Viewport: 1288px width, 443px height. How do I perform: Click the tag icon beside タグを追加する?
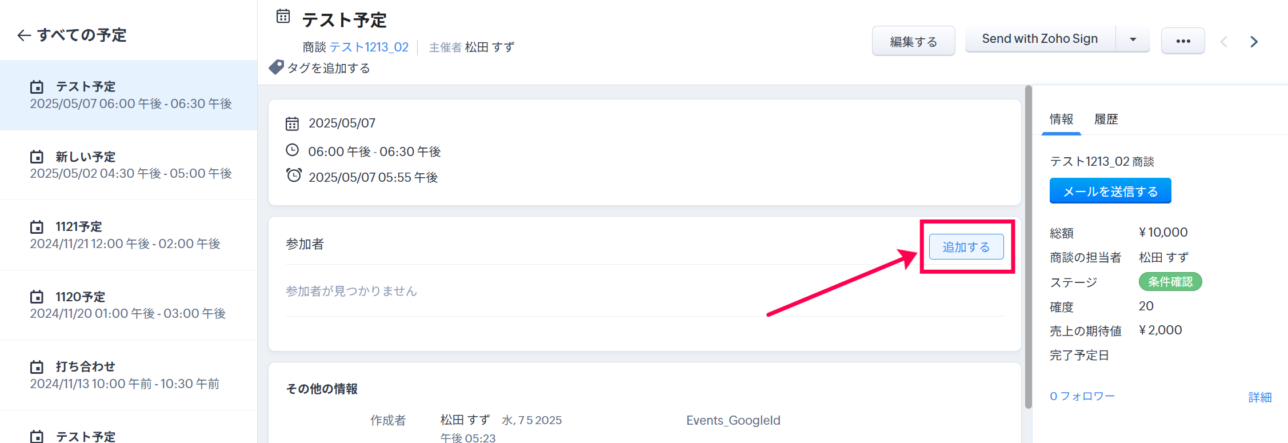click(x=277, y=67)
